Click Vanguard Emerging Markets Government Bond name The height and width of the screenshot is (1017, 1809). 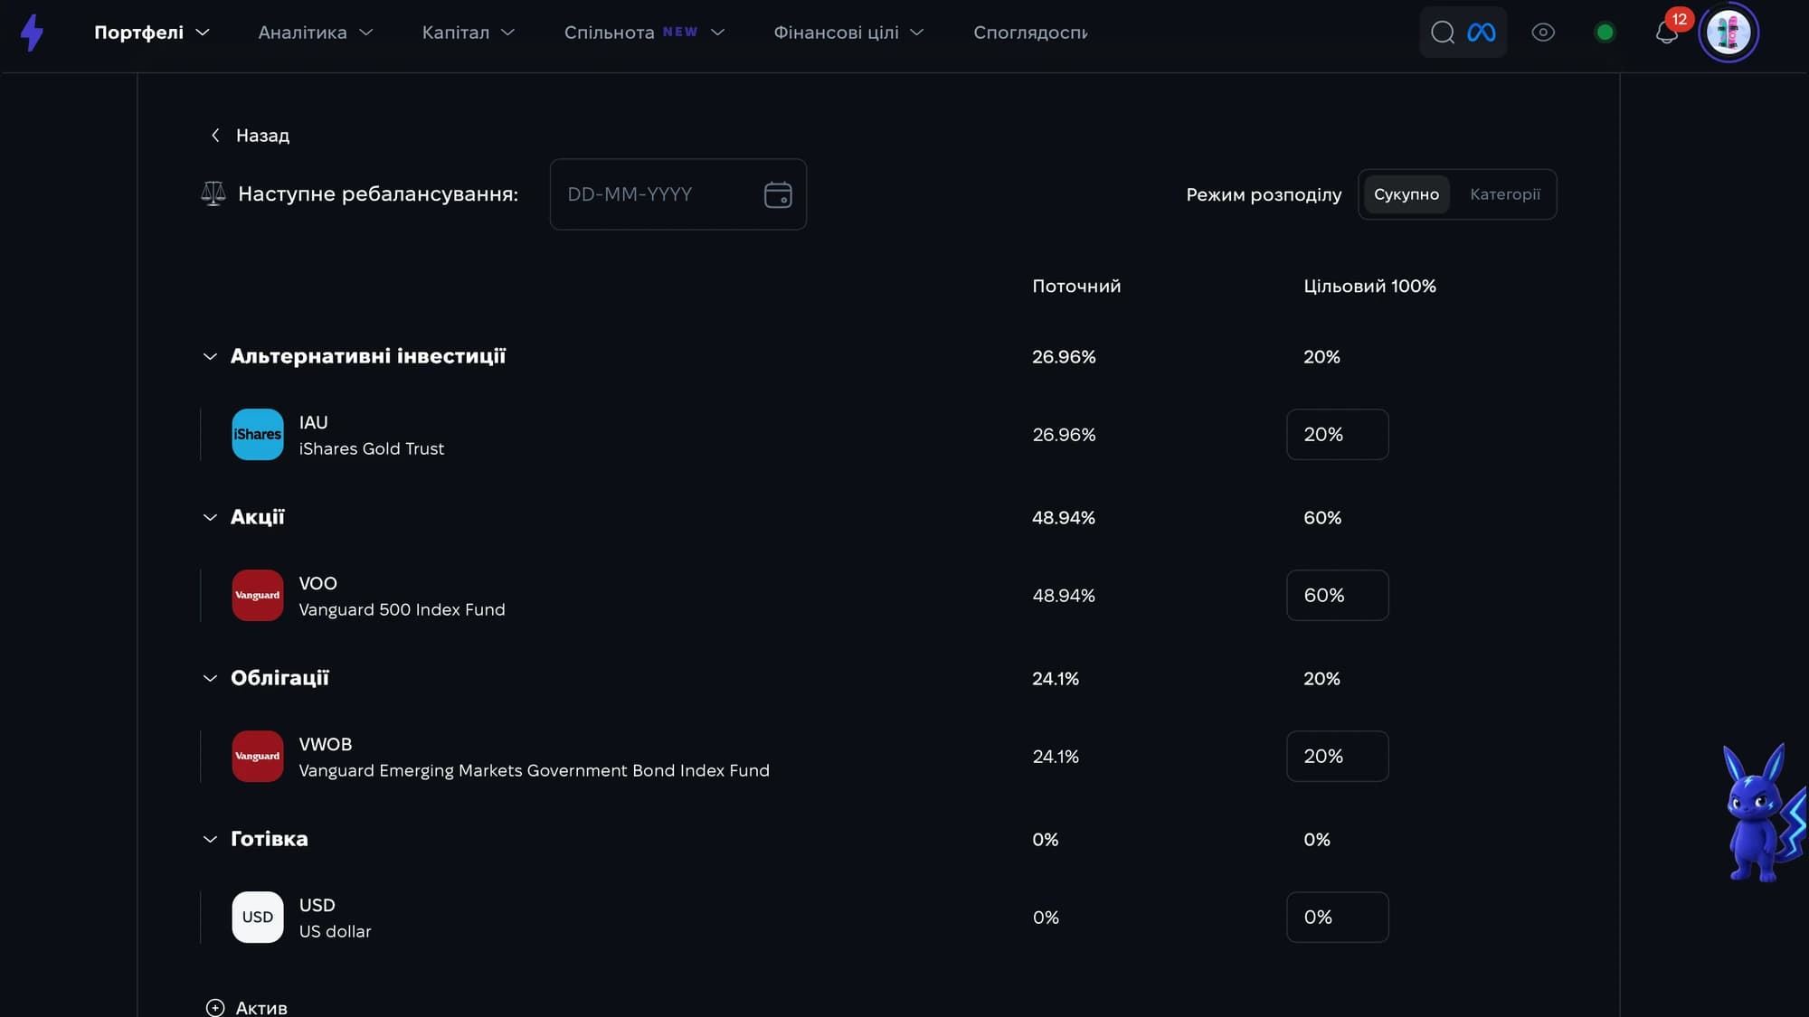point(534,771)
